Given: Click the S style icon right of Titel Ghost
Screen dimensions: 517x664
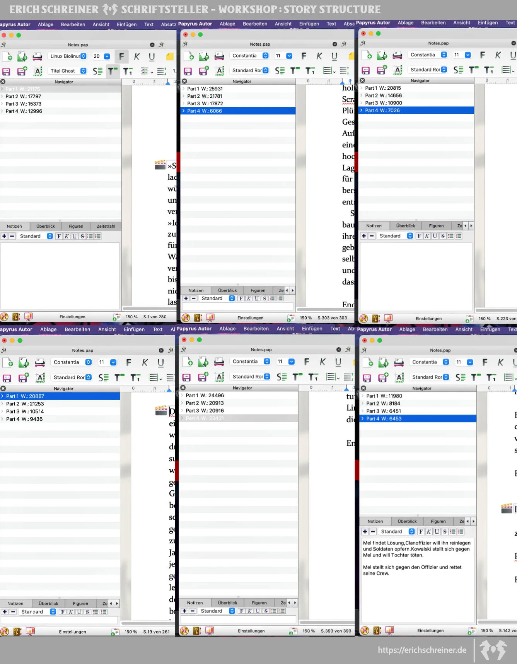Looking at the screenshot, I should 97,71.
